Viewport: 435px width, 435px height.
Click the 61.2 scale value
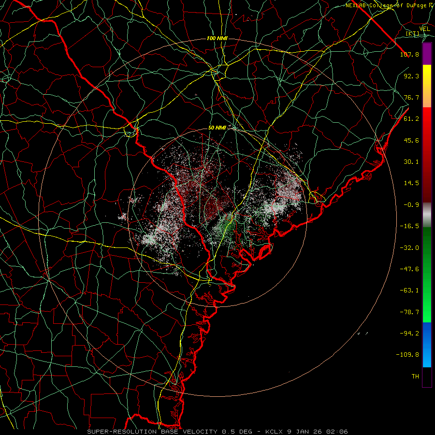click(411, 119)
